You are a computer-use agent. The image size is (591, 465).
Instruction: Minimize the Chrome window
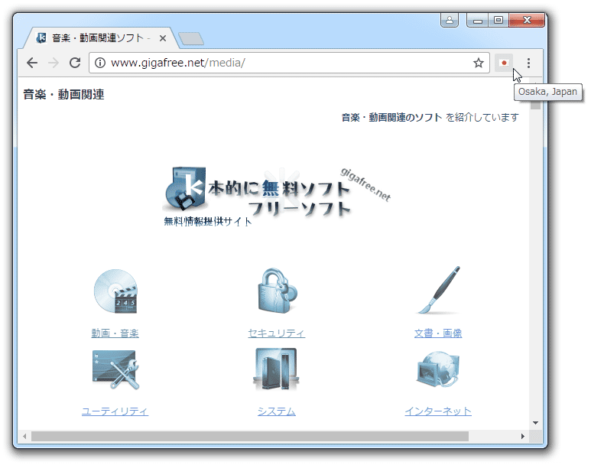(x=478, y=21)
